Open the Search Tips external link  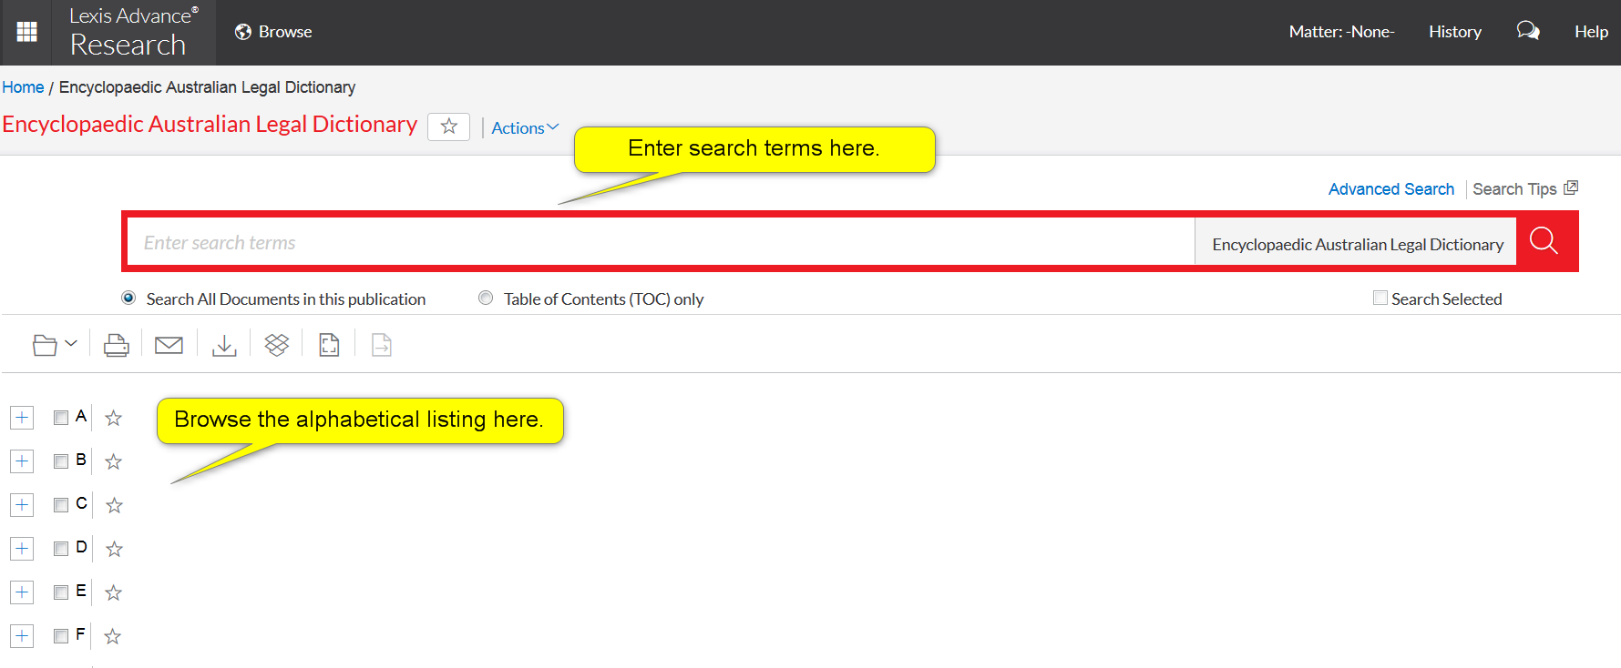click(1525, 188)
